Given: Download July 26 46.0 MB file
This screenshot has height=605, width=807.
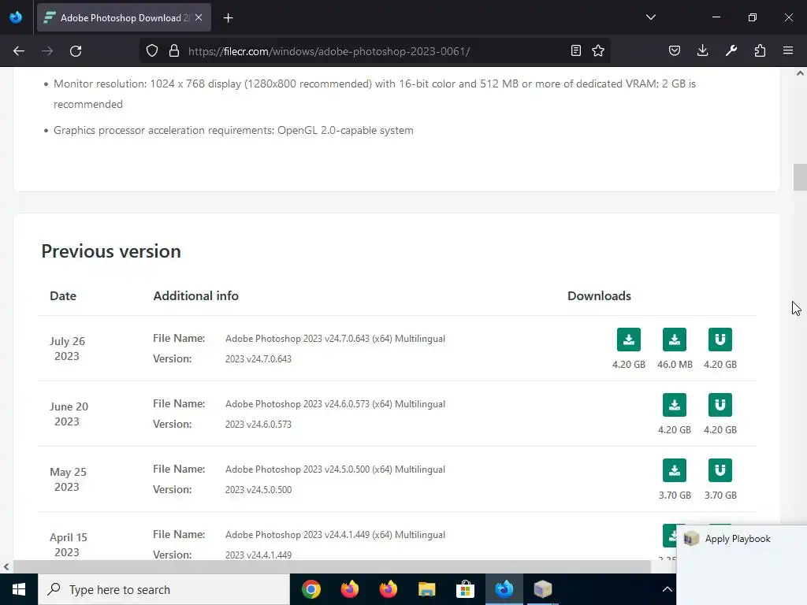Looking at the screenshot, I should [675, 340].
